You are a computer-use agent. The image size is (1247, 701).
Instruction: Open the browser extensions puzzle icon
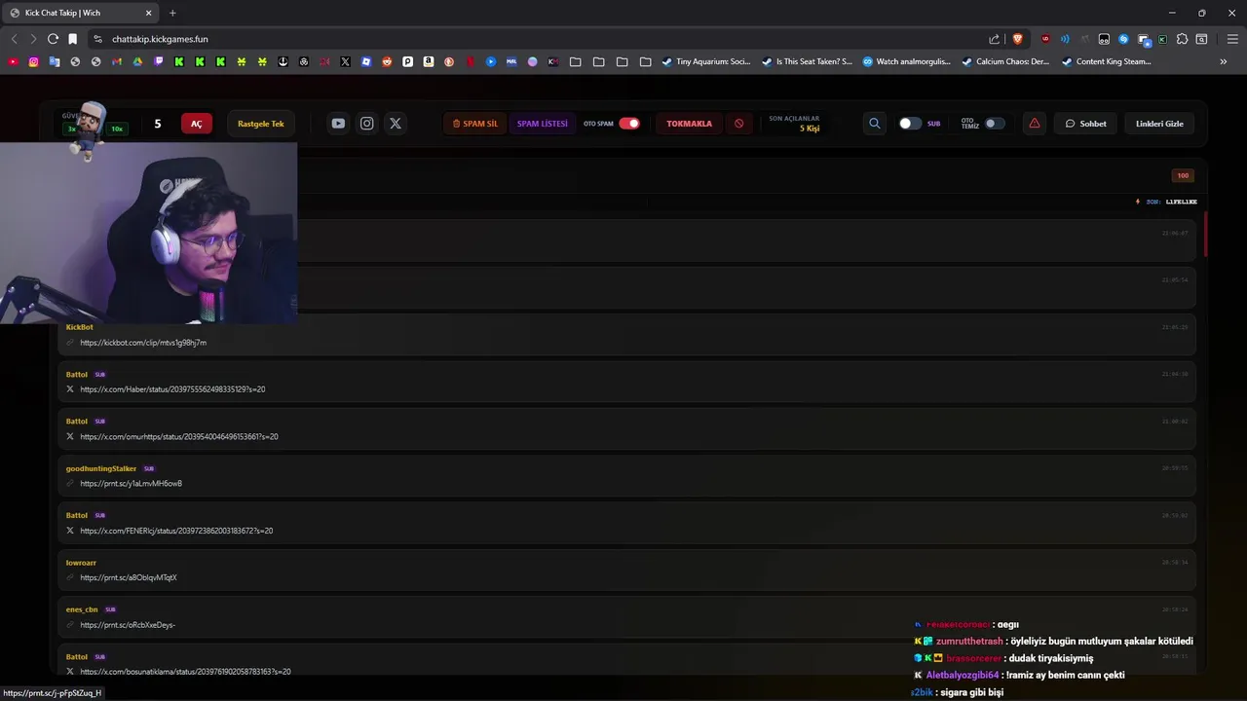point(1182,39)
